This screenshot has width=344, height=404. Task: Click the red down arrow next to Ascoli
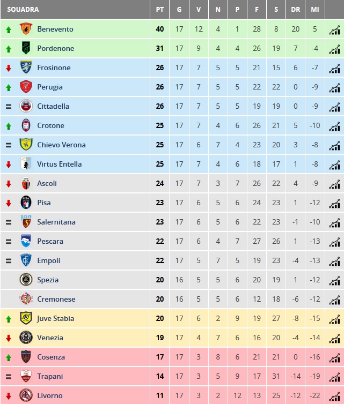(x=9, y=184)
